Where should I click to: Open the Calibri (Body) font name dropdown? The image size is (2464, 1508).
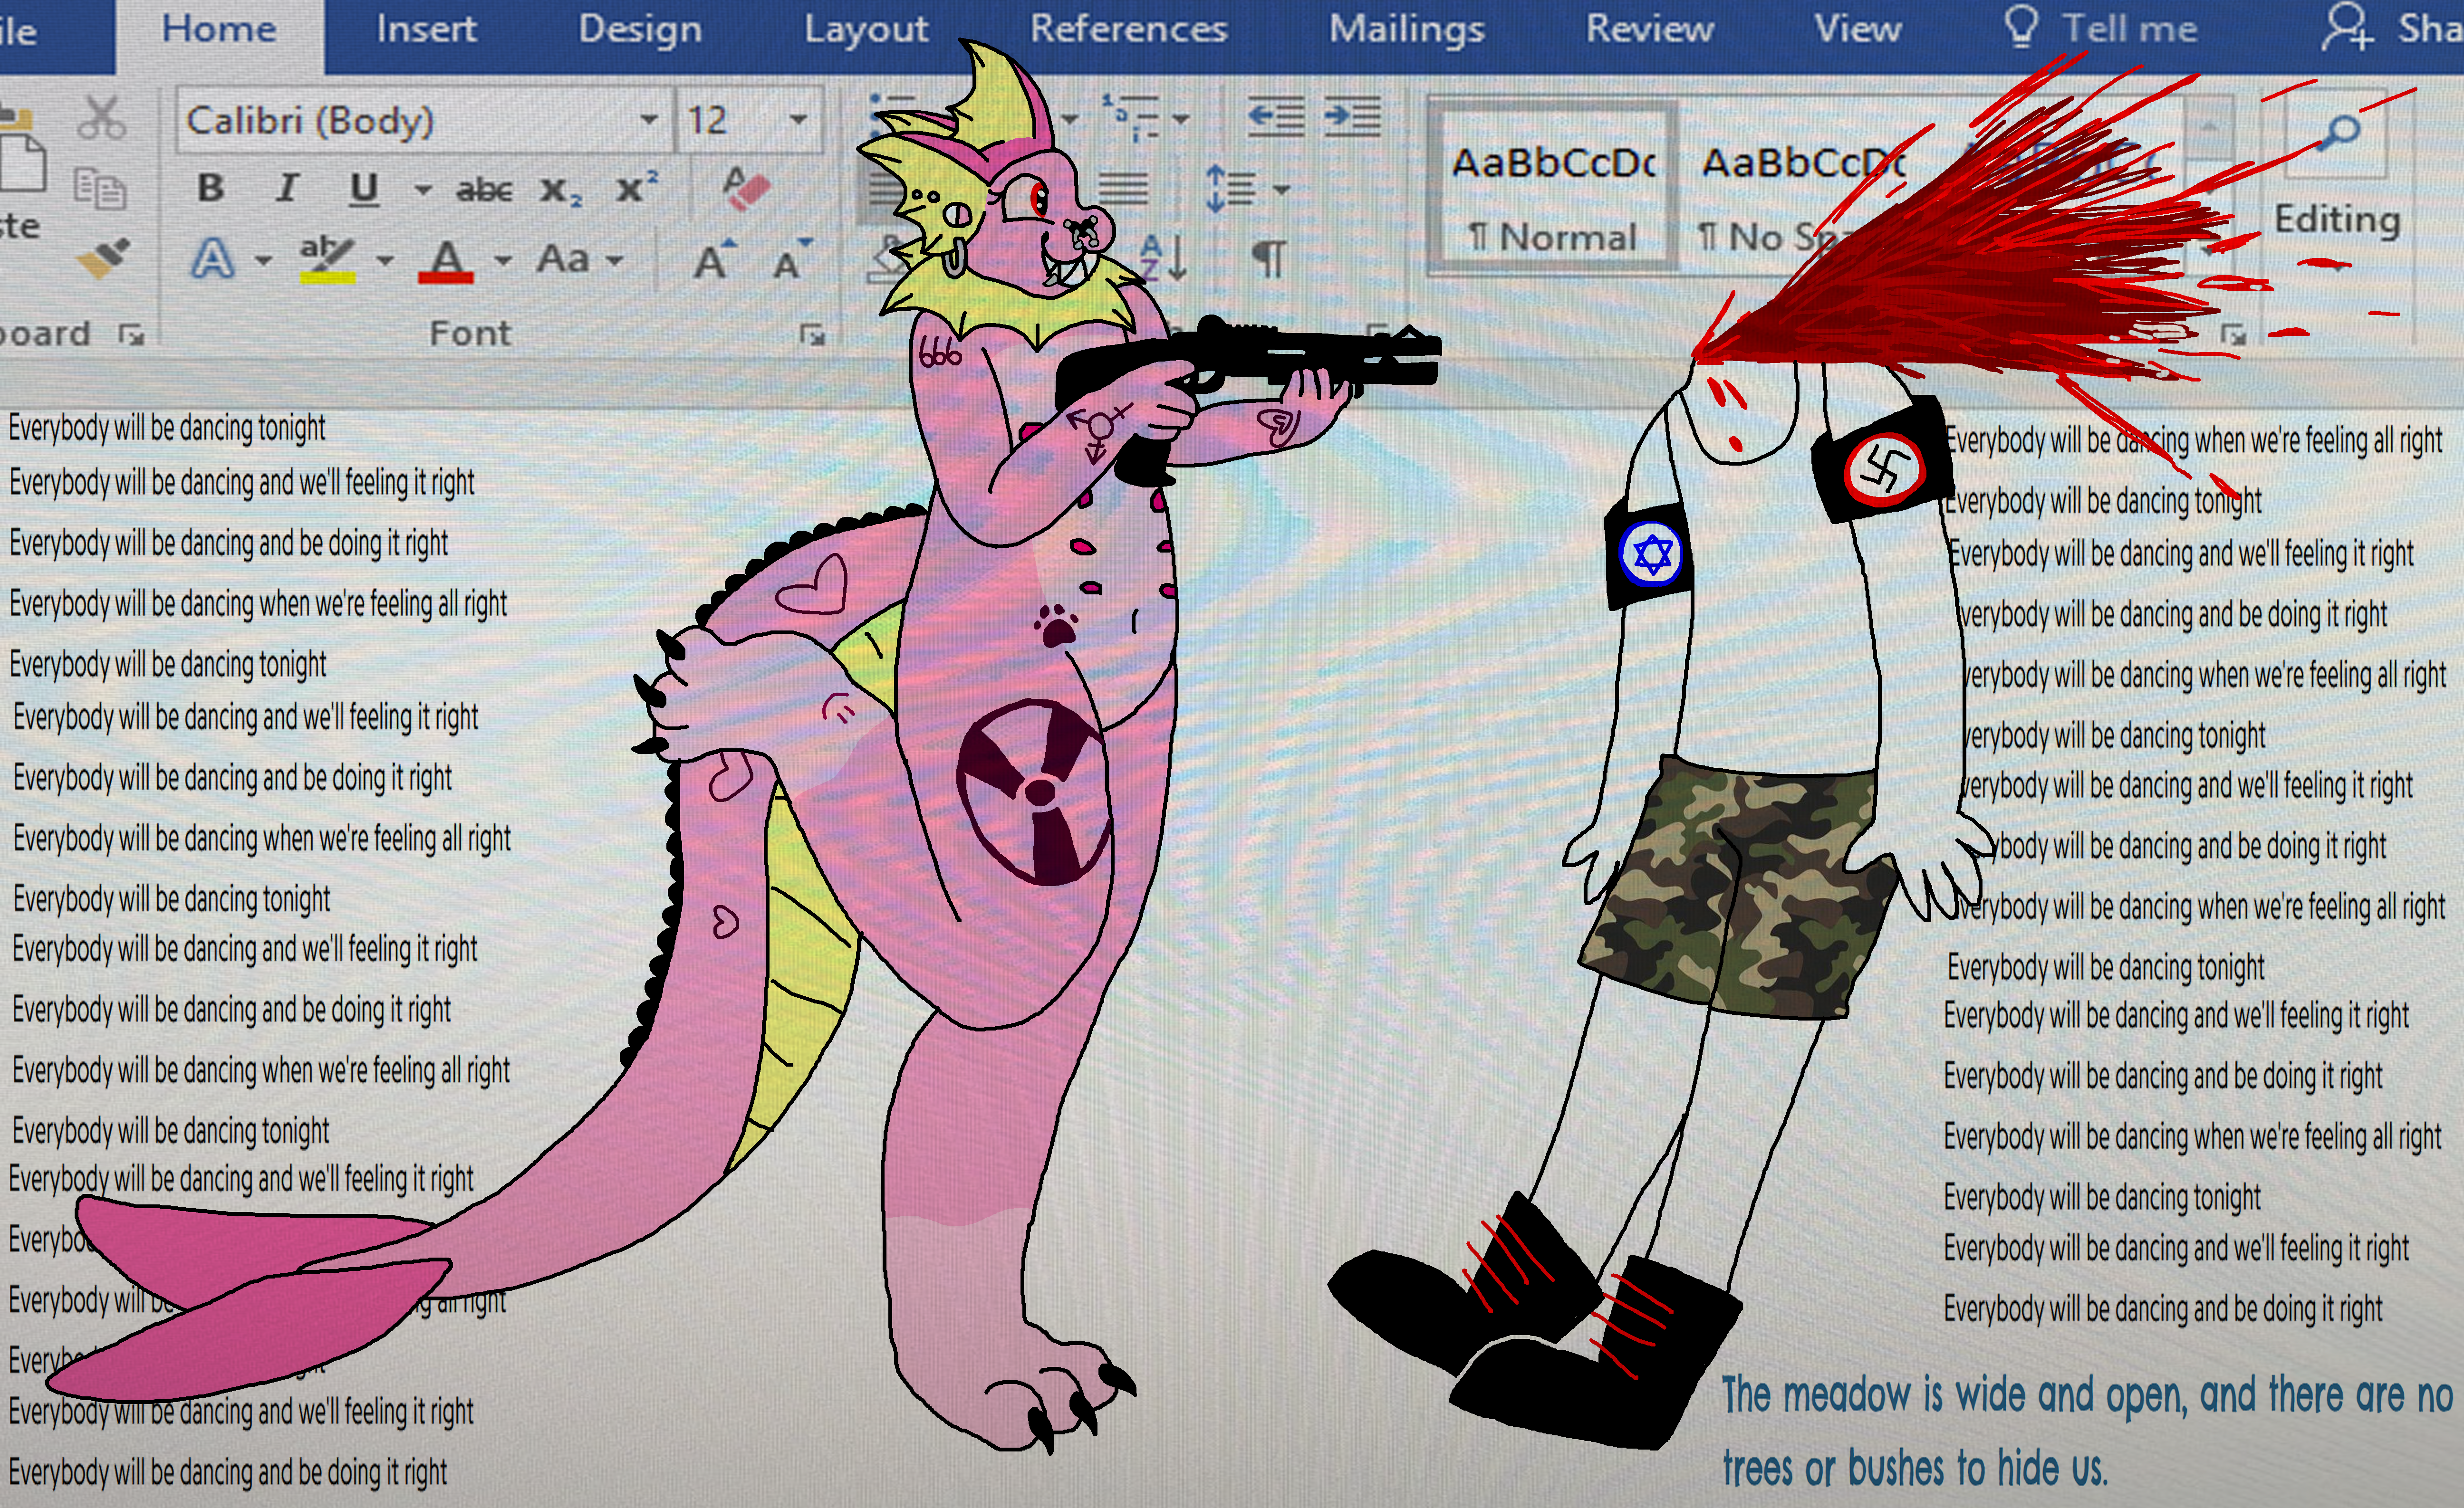tap(649, 120)
